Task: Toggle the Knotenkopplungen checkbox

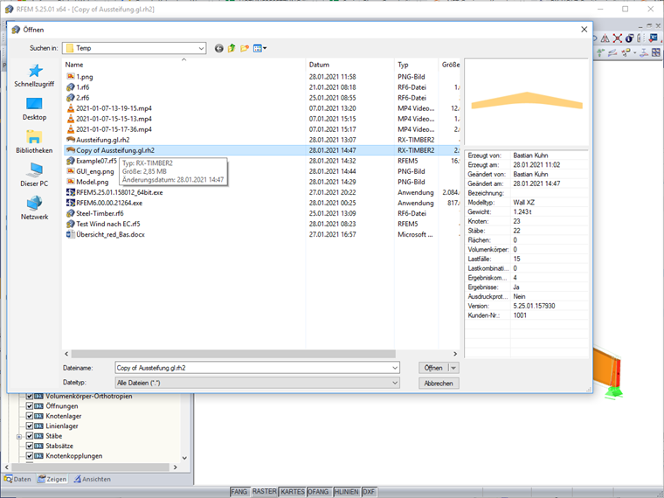Action: click(x=30, y=456)
